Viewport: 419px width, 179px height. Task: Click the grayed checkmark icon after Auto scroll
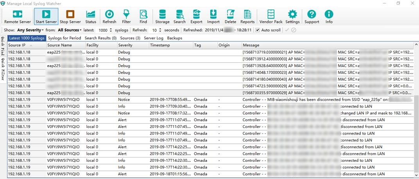tap(287, 30)
